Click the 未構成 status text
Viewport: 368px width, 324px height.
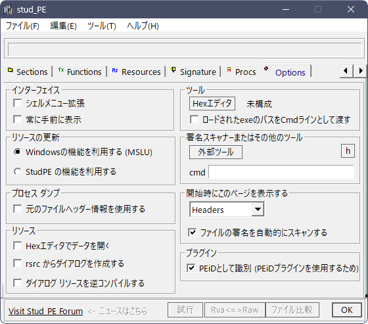259,104
